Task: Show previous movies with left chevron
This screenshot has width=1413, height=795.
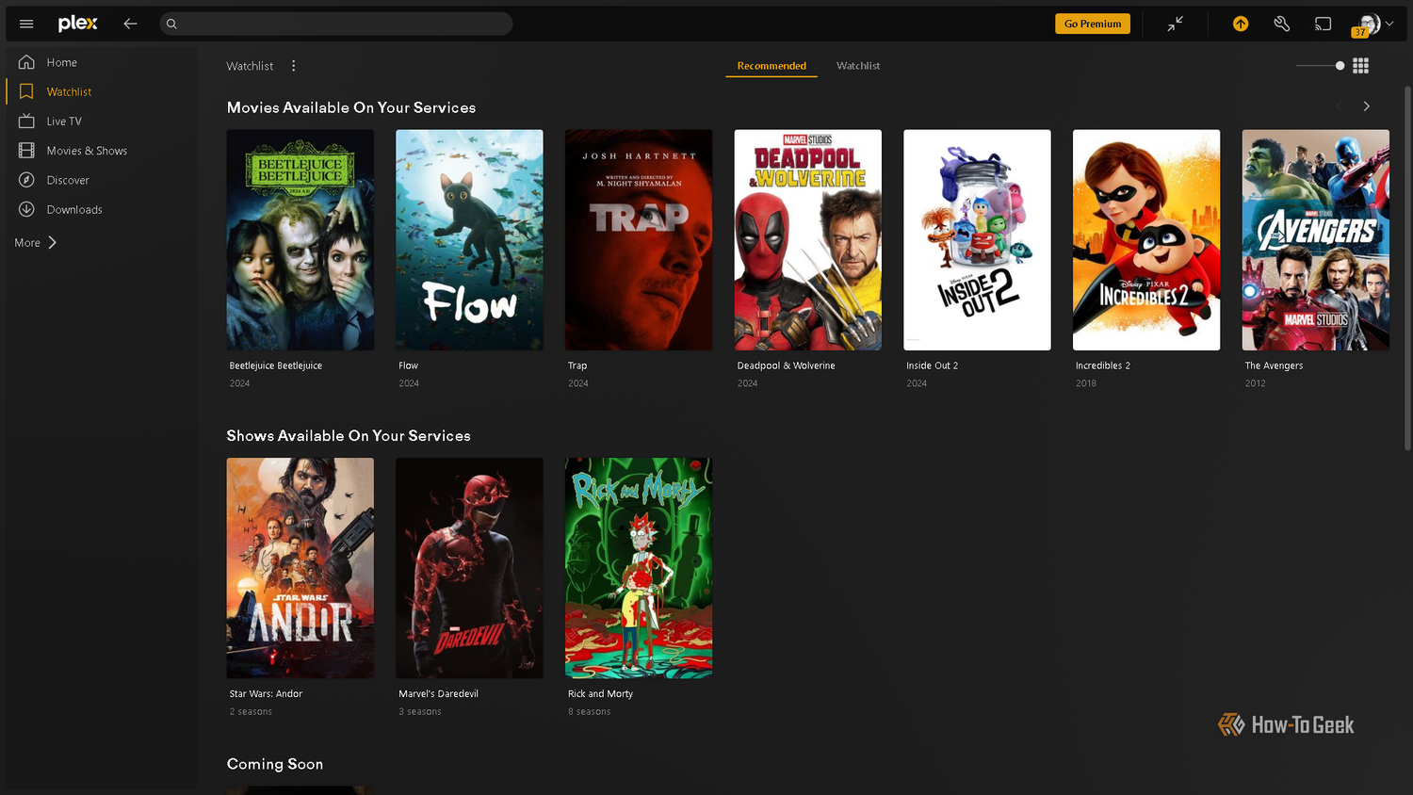Action: 1338,106
